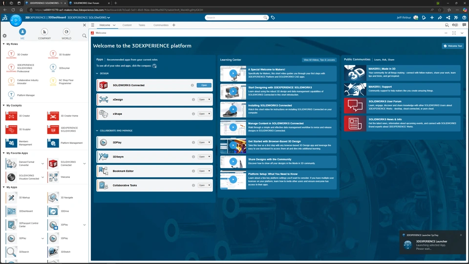Open the 3D Creator Home cockpit

click(x=63, y=116)
